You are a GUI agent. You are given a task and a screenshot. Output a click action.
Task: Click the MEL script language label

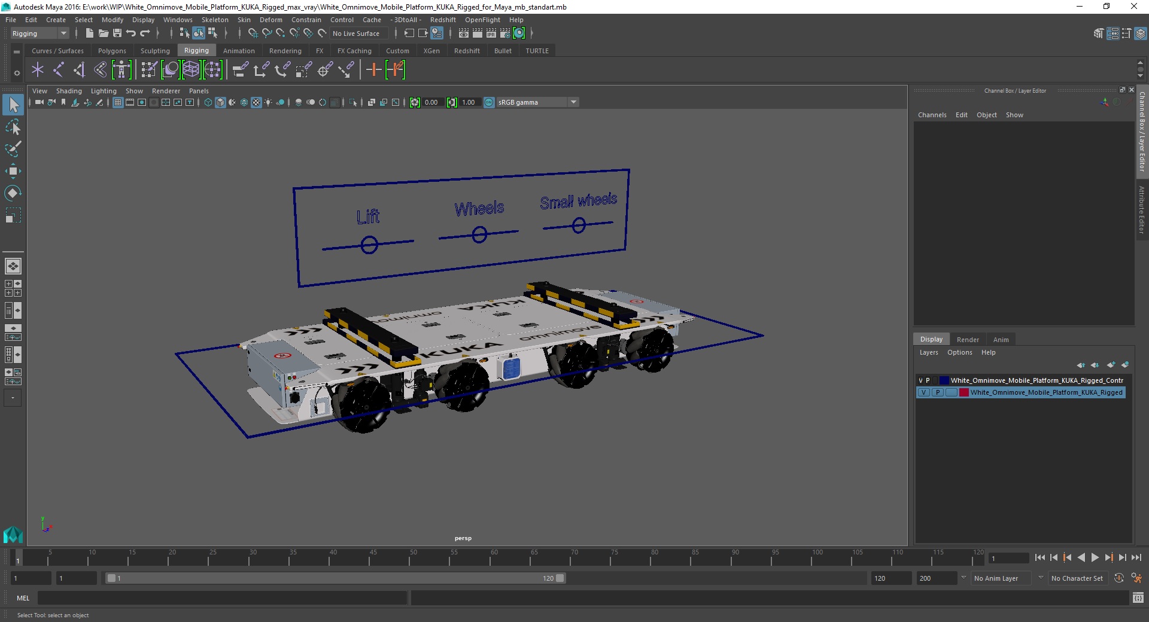coord(23,598)
